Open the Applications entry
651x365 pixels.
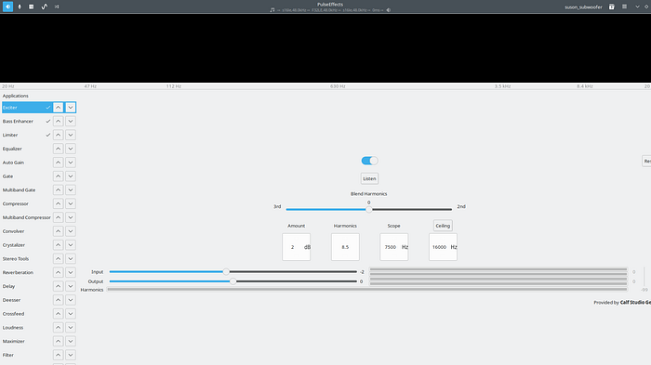[x=16, y=96]
